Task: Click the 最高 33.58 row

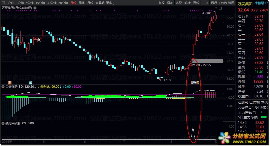Action: tap(253, 67)
